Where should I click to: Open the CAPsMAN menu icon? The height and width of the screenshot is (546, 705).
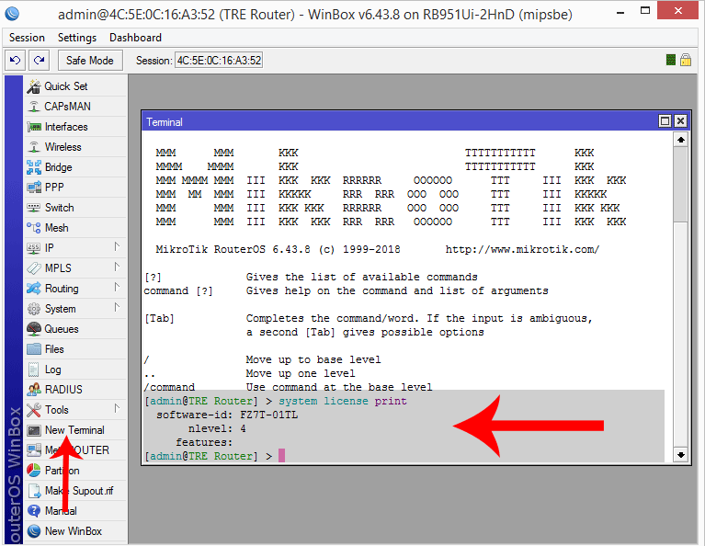[34, 106]
